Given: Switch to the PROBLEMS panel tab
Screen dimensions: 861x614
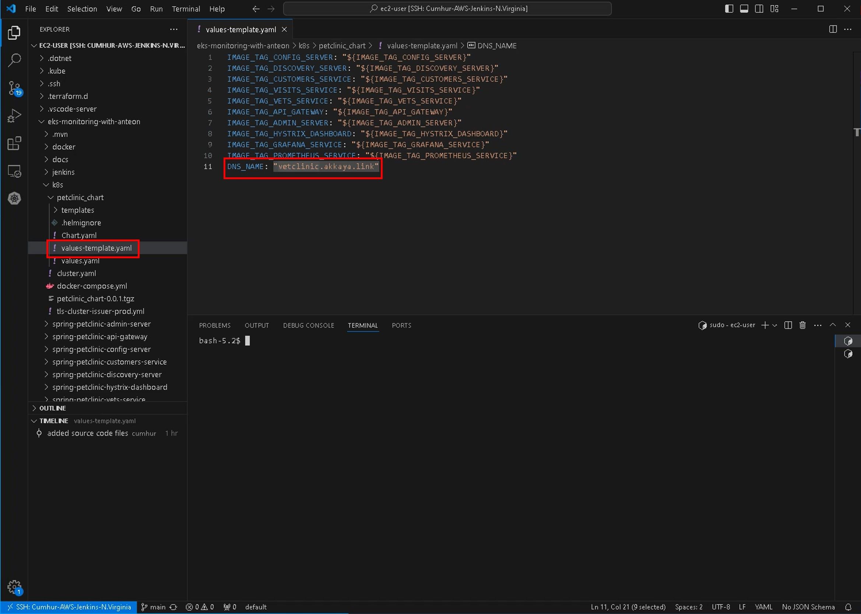Looking at the screenshot, I should (x=215, y=325).
